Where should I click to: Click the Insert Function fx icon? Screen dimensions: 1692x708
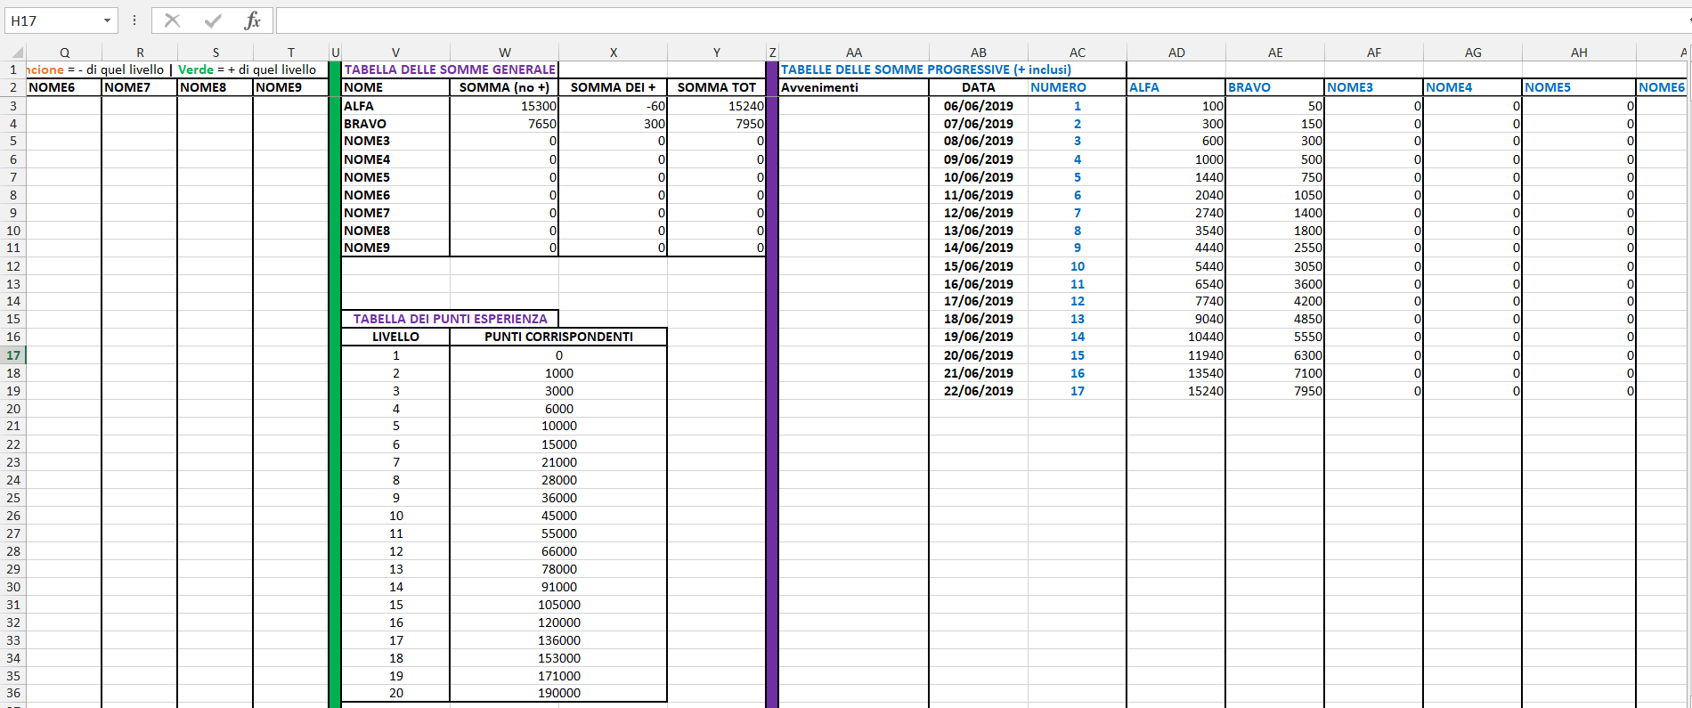tap(253, 20)
